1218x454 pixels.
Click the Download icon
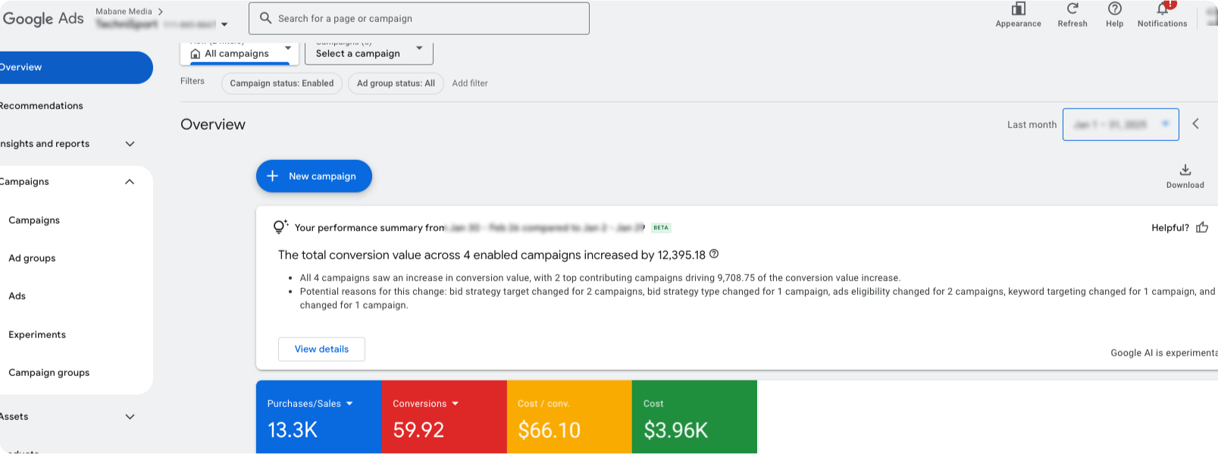point(1185,171)
